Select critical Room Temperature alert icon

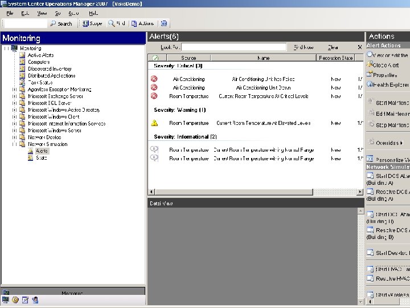click(x=154, y=96)
